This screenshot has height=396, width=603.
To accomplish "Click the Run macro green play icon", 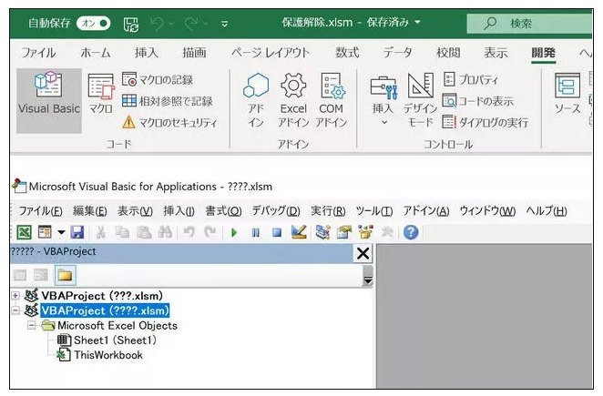I will click(x=234, y=233).
